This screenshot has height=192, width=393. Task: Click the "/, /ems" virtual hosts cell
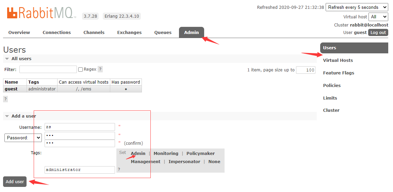[84, 89]
